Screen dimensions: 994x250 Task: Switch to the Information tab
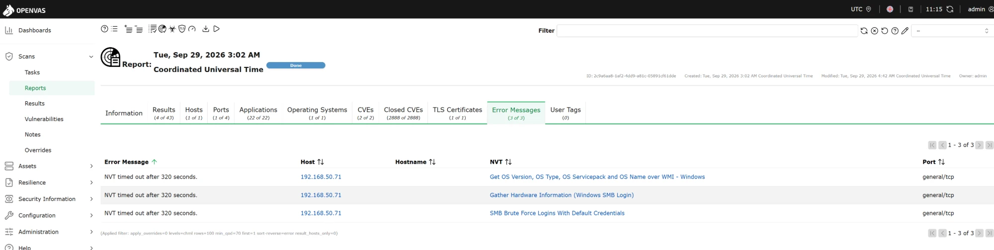click(124, 113)
